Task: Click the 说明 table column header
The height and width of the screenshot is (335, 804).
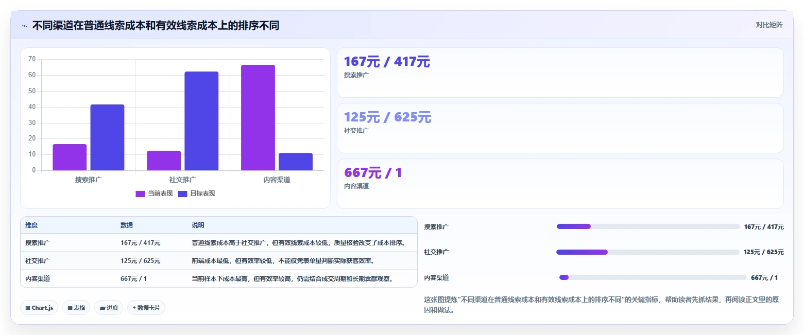Action: click(x=198, y=225)
